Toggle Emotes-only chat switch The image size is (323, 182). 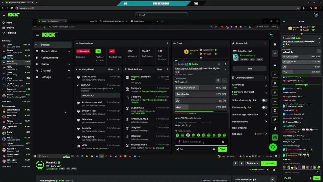click(264, 107)
